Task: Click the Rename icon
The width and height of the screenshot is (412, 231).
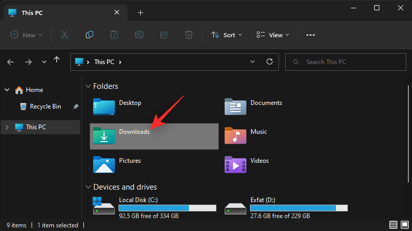Action: tap(139, 35)
